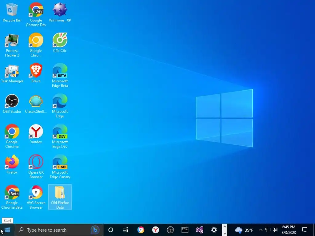This screenshot has width=315, height=236.
Task: Open network status in system tray
Action: point(268,230)
